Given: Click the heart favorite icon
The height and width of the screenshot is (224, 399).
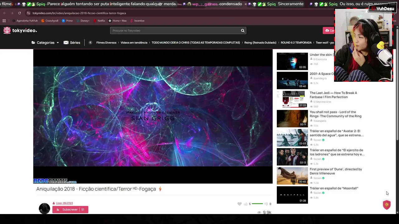Looking at the screenshot, I should (239, 204).
